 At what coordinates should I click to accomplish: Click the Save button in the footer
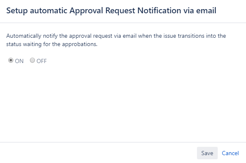coord(207,153)
